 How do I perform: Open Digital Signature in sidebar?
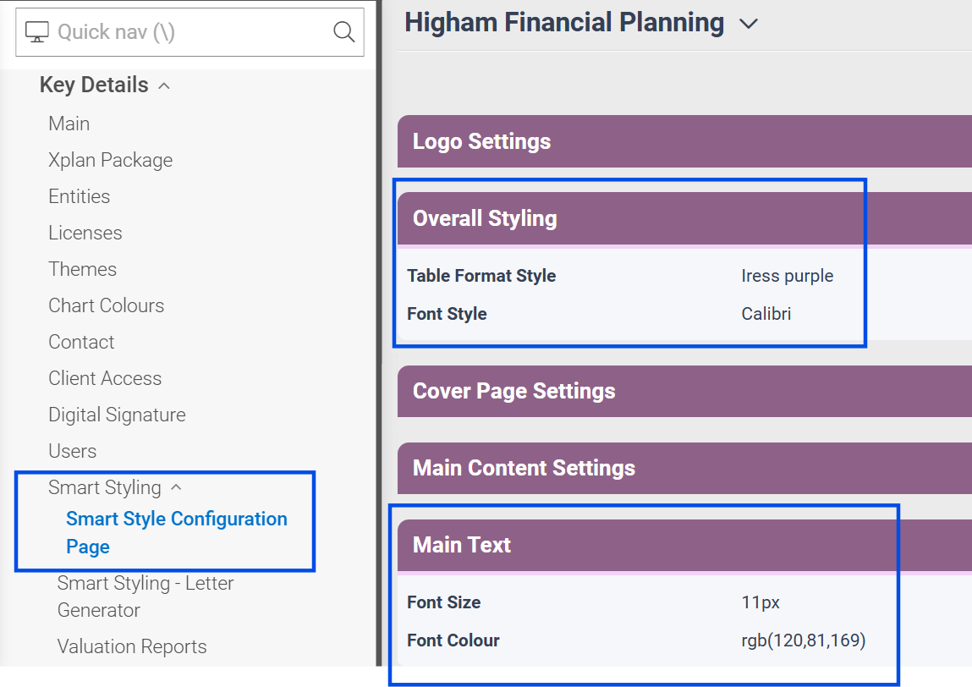pyautogui.click(x=117, y=415)
